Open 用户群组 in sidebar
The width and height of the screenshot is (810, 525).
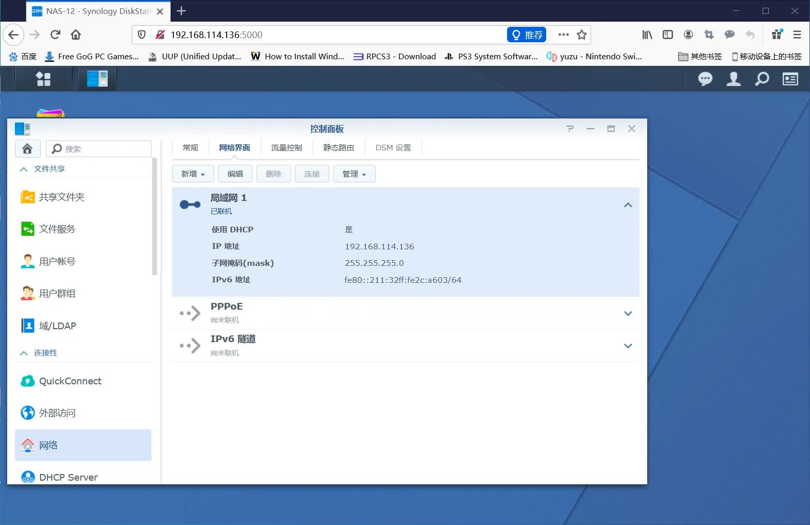click(83, 293)
